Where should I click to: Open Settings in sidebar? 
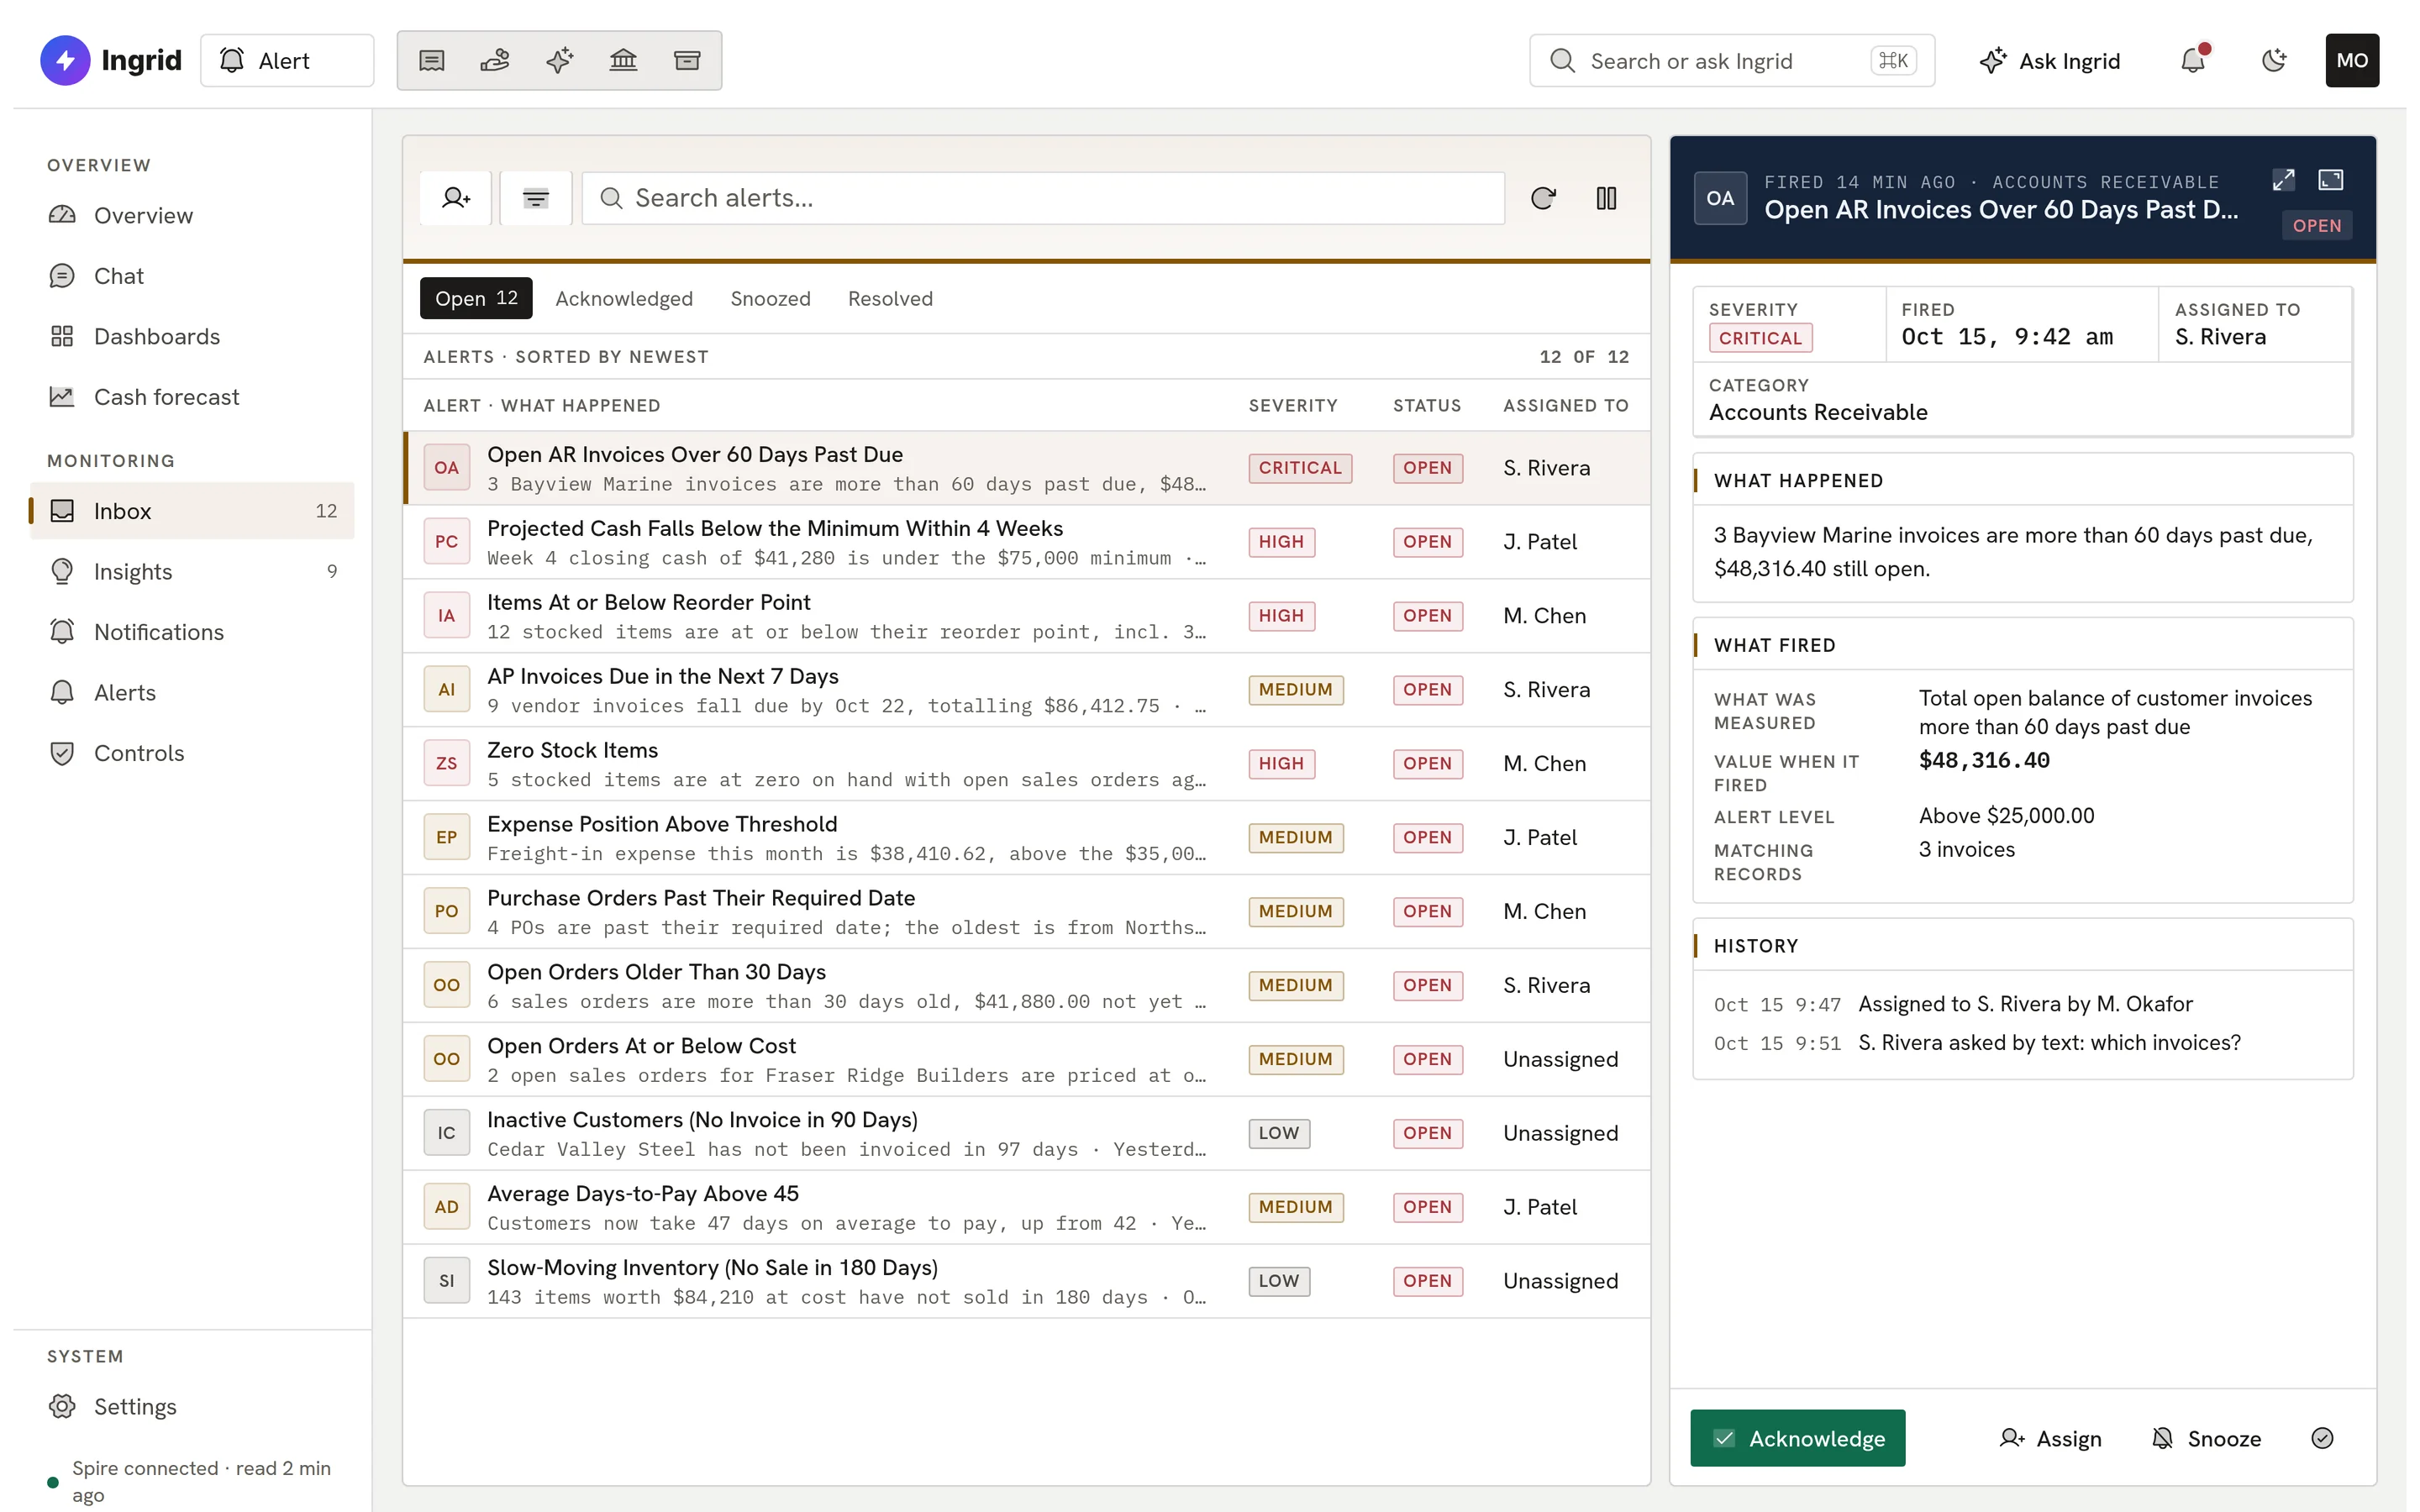[x=192, y=1407]
